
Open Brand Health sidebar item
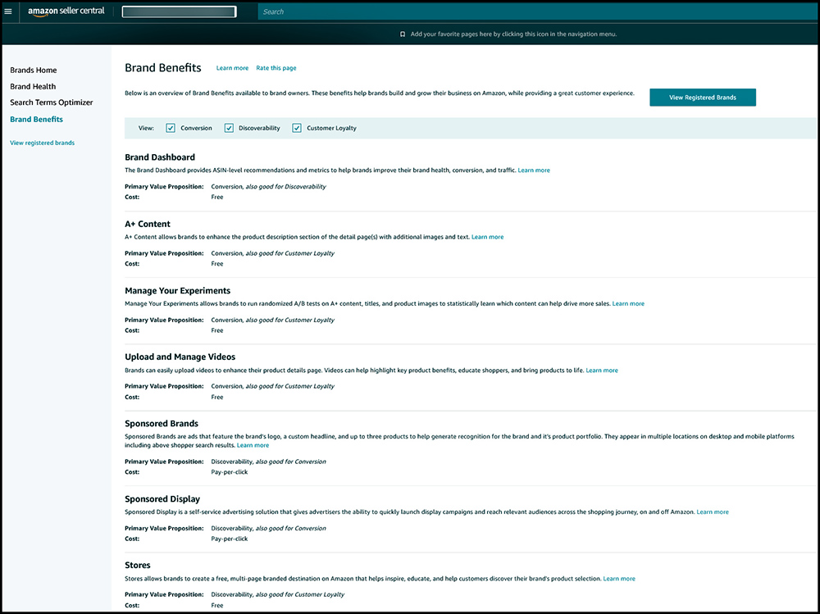point(33,86)
